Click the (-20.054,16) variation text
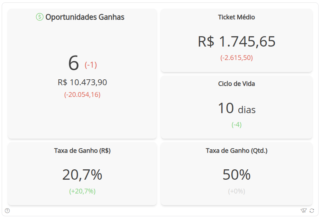The image size is (321, 219). [82, 95]
